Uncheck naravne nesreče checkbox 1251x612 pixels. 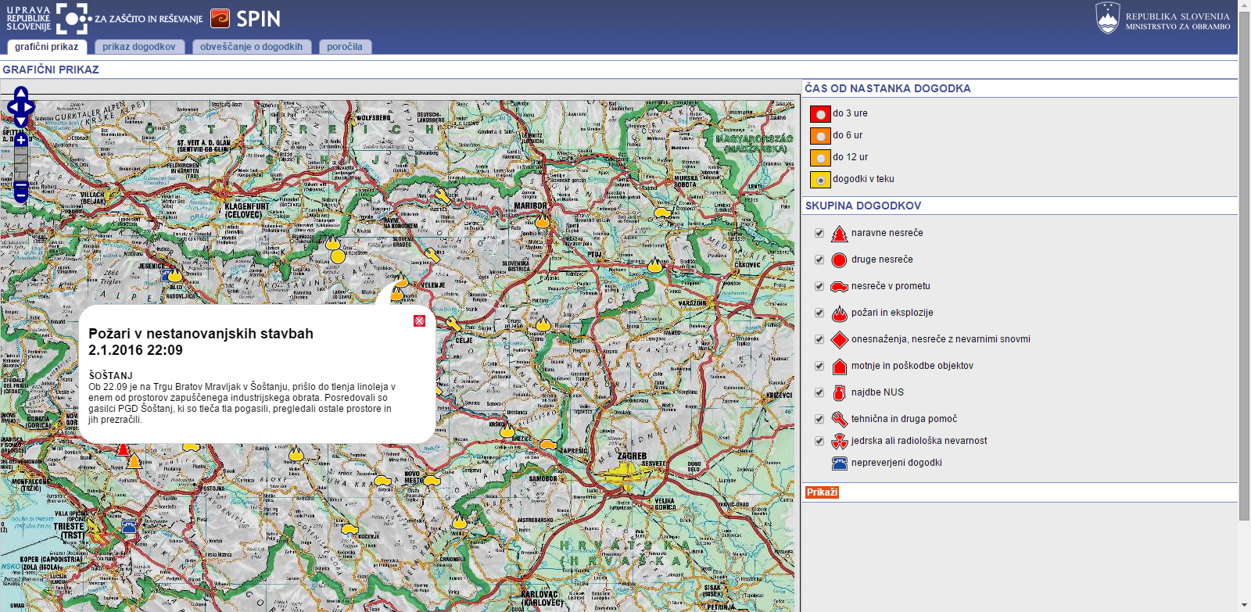[x=819, y=233]
